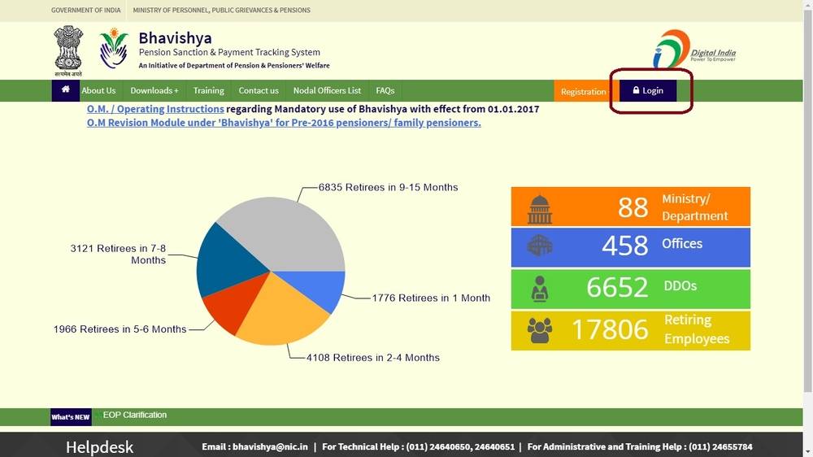Open the Nodal Officers List
813x457 pixels.
click(327, 91)
